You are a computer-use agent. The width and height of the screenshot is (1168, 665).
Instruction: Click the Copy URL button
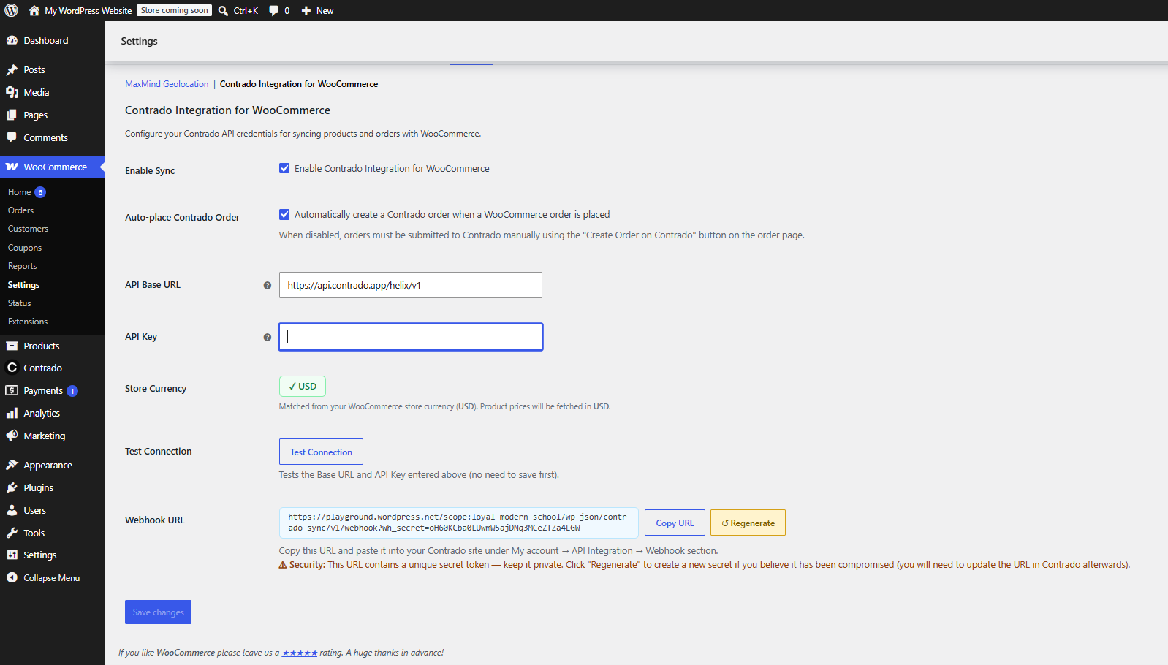[675, 522]
